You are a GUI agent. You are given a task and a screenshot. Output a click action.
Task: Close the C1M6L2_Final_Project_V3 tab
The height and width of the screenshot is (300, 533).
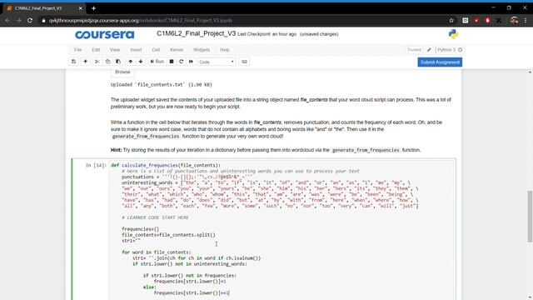81,8
